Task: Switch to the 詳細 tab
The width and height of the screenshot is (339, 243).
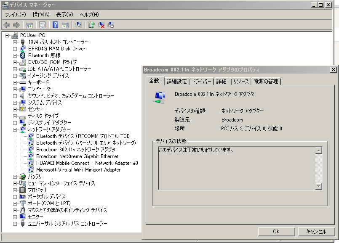Action: [x=222, y=82]
